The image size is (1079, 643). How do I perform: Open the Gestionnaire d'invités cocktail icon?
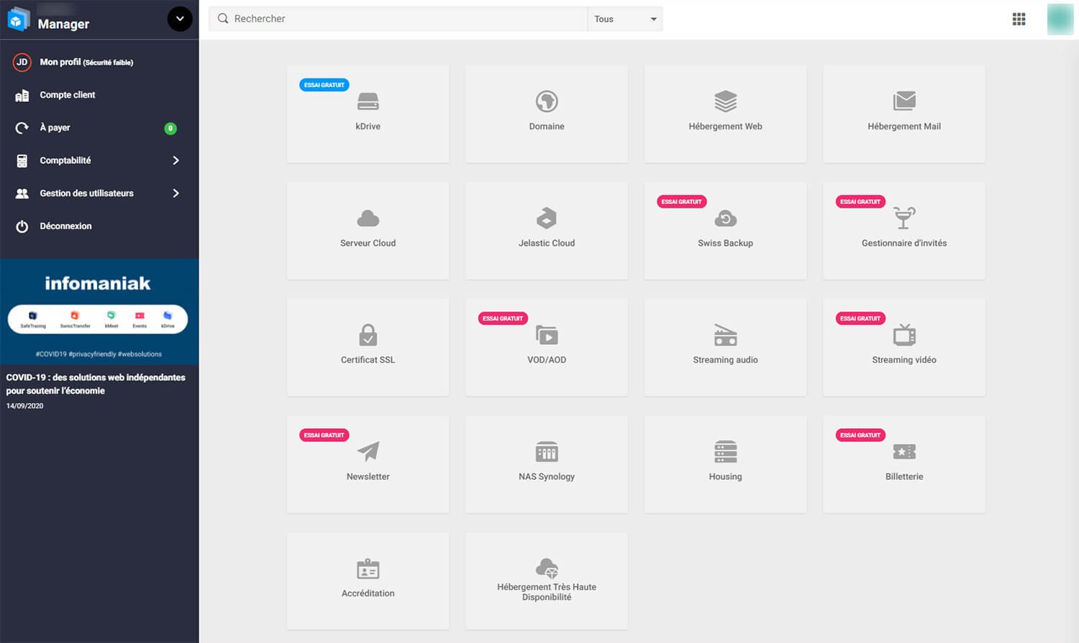[x=904, y=218]
